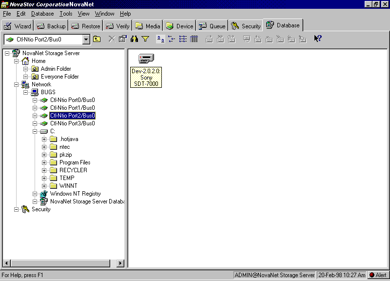This screenshot has height=281, width=390.
Task: Click the Find binoculars icon in toolbar
Action: pyautogui.click(x=134, y=39)
